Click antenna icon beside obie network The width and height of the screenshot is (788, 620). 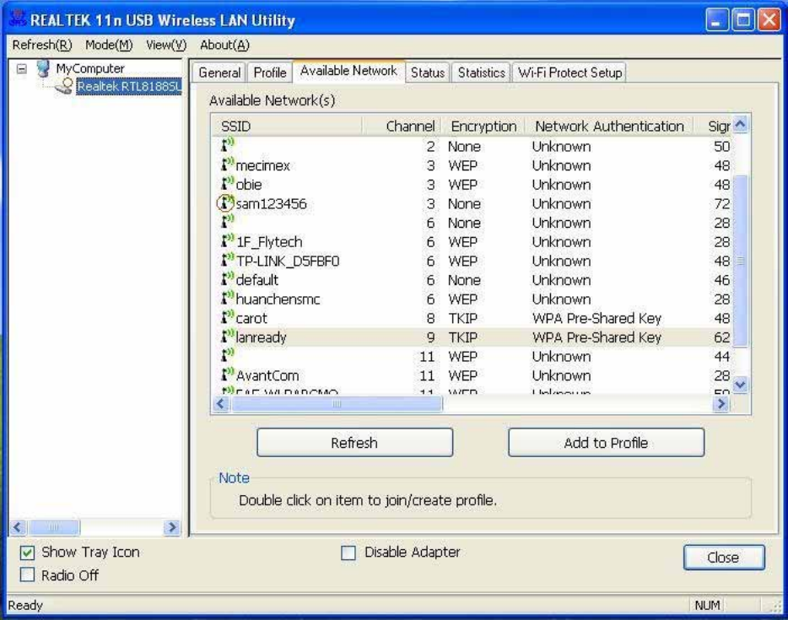point(227,183)
